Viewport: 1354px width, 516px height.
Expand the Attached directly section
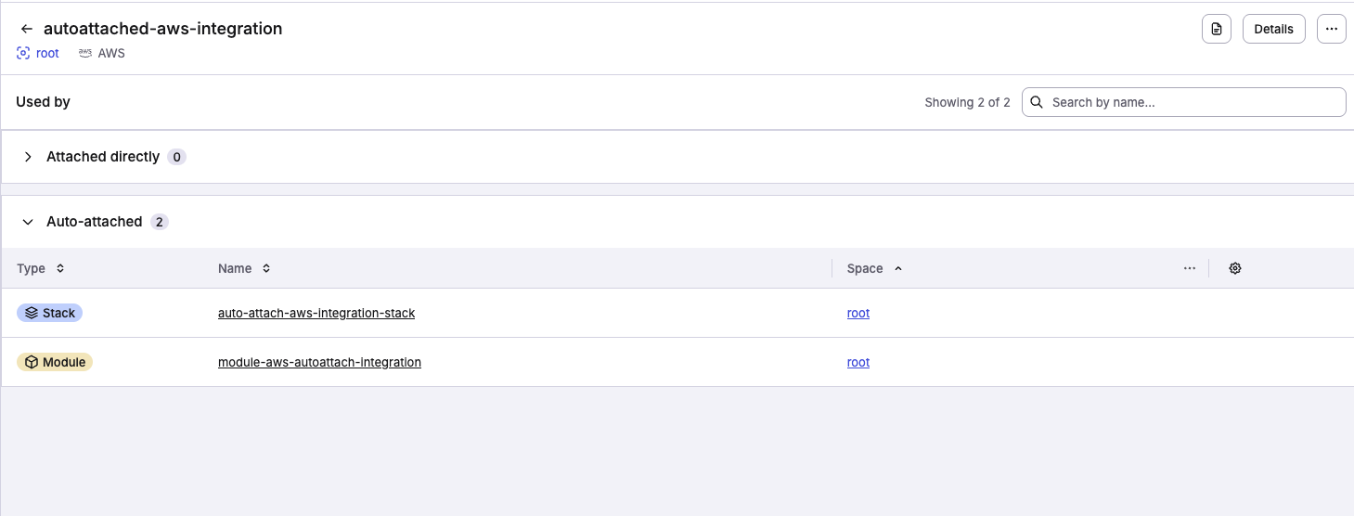tap(28, 157)
